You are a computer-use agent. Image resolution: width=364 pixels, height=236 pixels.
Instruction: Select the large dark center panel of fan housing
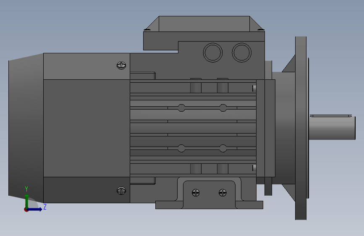pyautogui.click(x=86, y=128)
